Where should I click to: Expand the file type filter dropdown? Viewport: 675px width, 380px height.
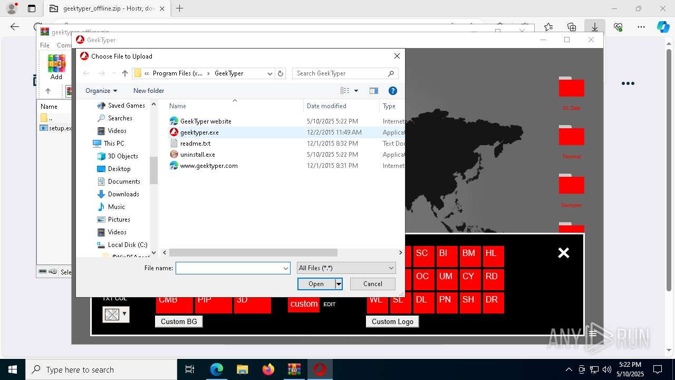pyautogui.click(x=391, y=268)
